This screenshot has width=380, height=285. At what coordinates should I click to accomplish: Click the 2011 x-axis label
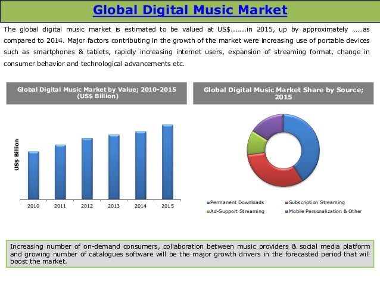point(60,206)
